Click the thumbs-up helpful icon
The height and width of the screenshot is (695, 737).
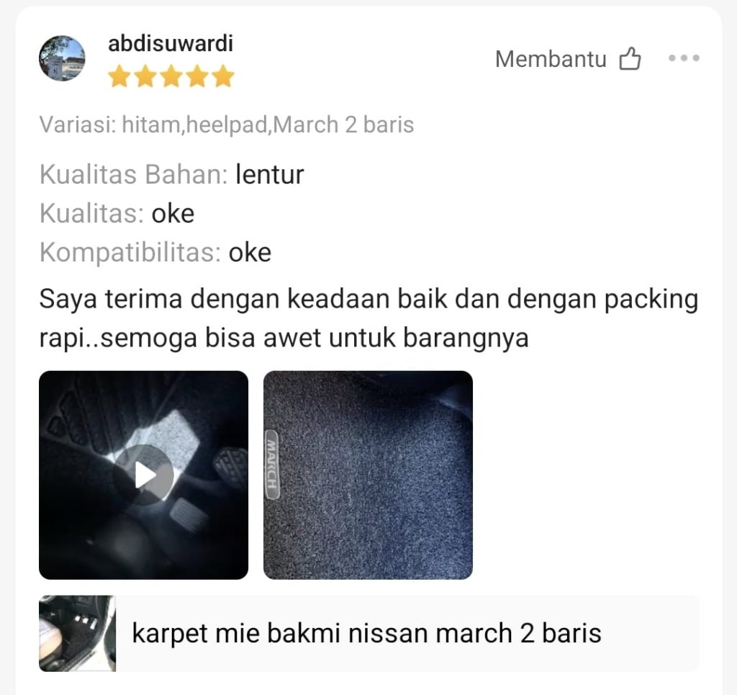coord(630,59)
